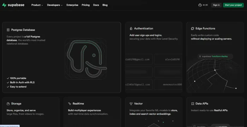Click the Edge Functions icon
Viewport: 247px width, 127px height.
192,29
